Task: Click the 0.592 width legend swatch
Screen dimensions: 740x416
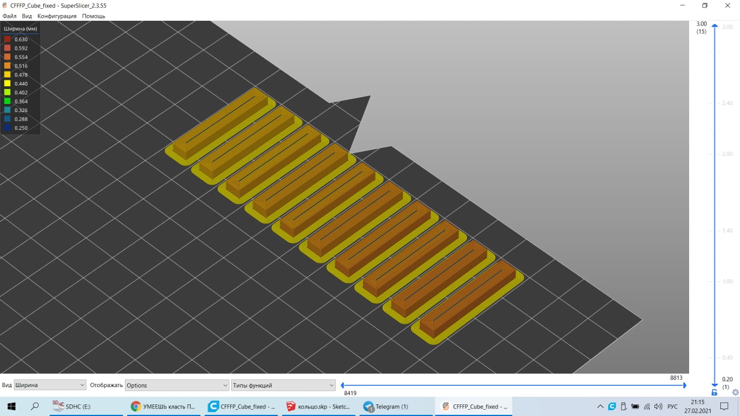Action: point(8,48)
